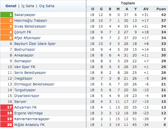This screenshot has width=168, height=129.
Task: Select the Dış Saha tab
Action: tap(47, 6)
